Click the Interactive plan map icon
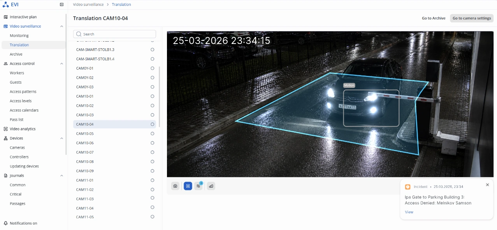This screenshot has width=497, height=230. click(5, 17)
